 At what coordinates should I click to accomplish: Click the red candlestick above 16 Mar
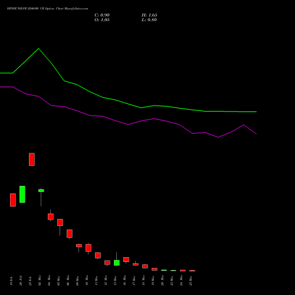click(x=126, y=260)
